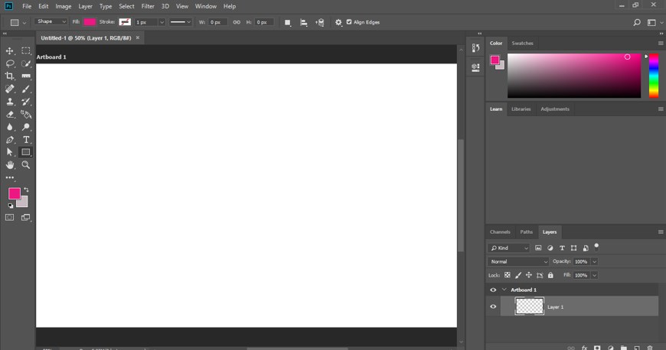Select the Pen tool

click(10, 140)
